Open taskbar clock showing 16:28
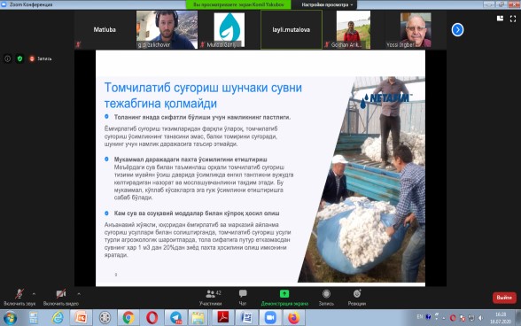Screen dimensions: 521x326 pyautogui.click(x=501, y=318)
